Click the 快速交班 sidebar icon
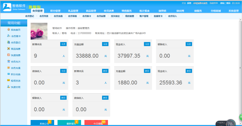 [x=9, y=87]
